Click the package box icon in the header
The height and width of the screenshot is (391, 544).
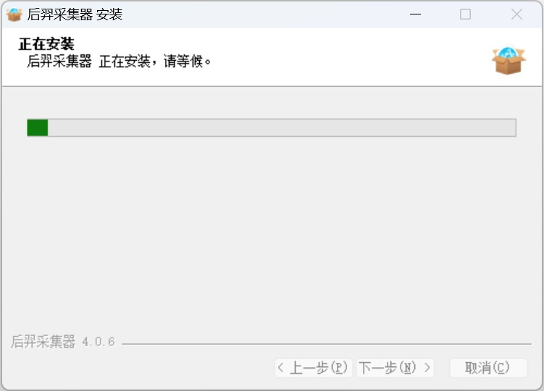click(508, 61)
